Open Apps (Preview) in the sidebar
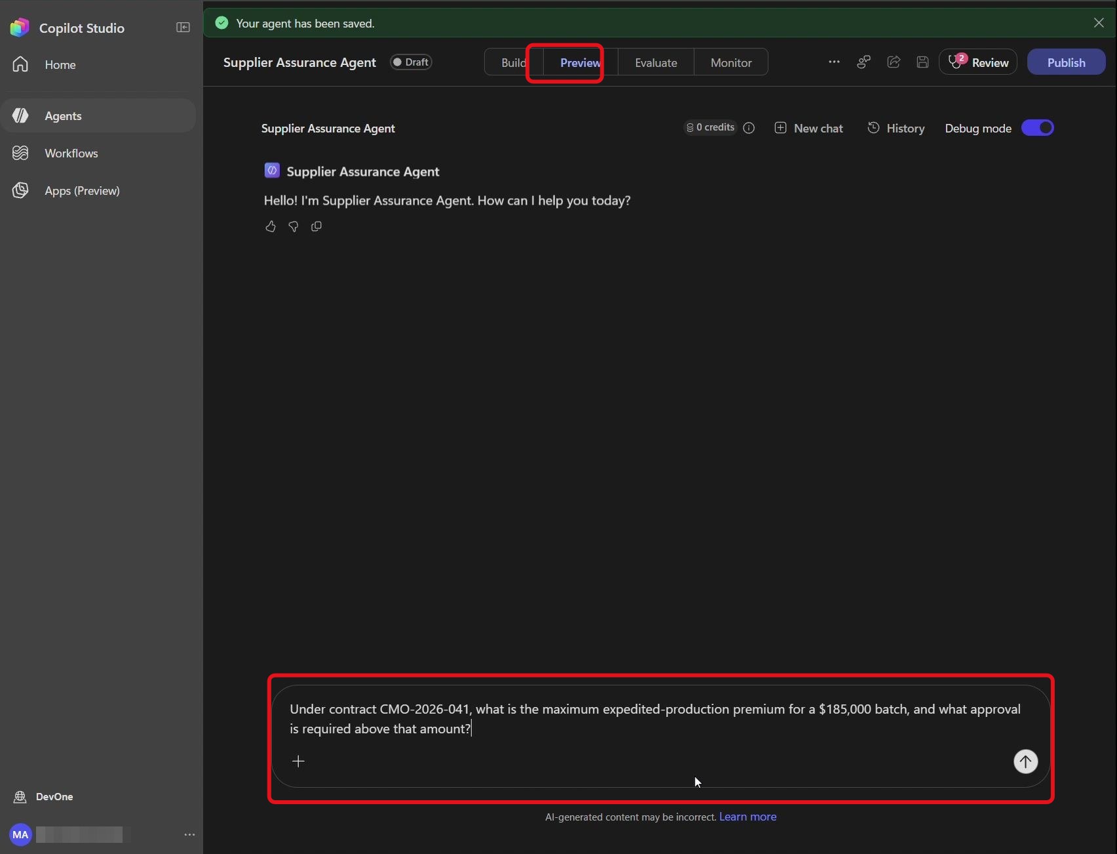The image size is (1117, 854). pos(98,190)
